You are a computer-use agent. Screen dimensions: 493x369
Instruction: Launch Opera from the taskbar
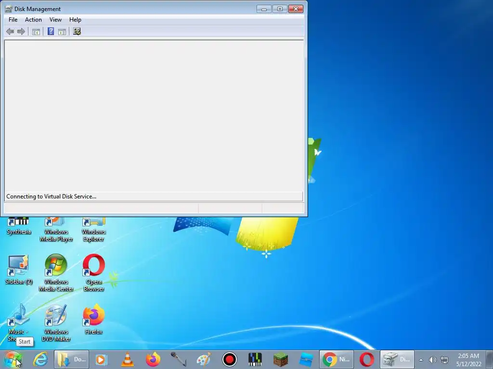click(x=366, y=359)
